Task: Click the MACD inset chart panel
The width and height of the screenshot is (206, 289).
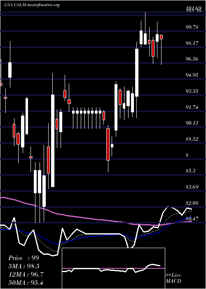Action: coord(113,268)
